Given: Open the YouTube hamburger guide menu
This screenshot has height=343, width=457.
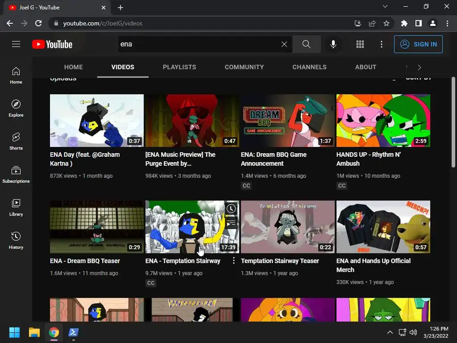Looking at the screenshot, I should [x=16, y=44].
